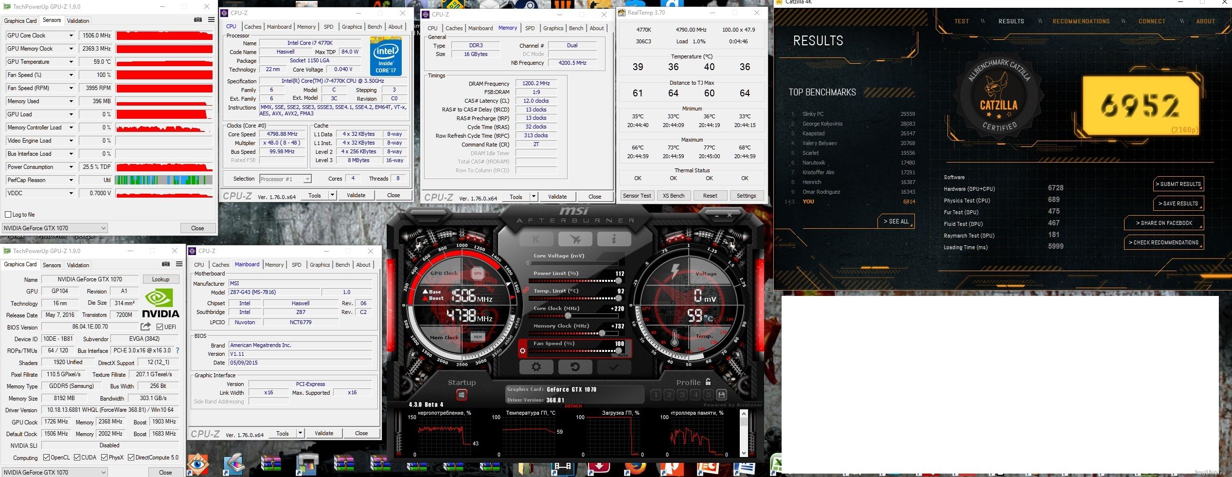Select Afterburner profile slot 1
The height and width of the screenshot is (477, 1232).
pos(656,395)
